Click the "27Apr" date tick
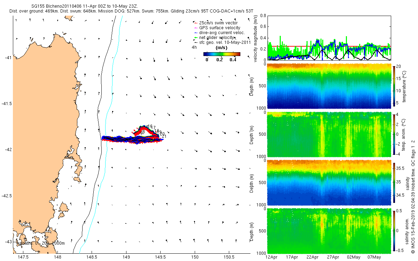This screenshot has height=261, width=418. 333,257
